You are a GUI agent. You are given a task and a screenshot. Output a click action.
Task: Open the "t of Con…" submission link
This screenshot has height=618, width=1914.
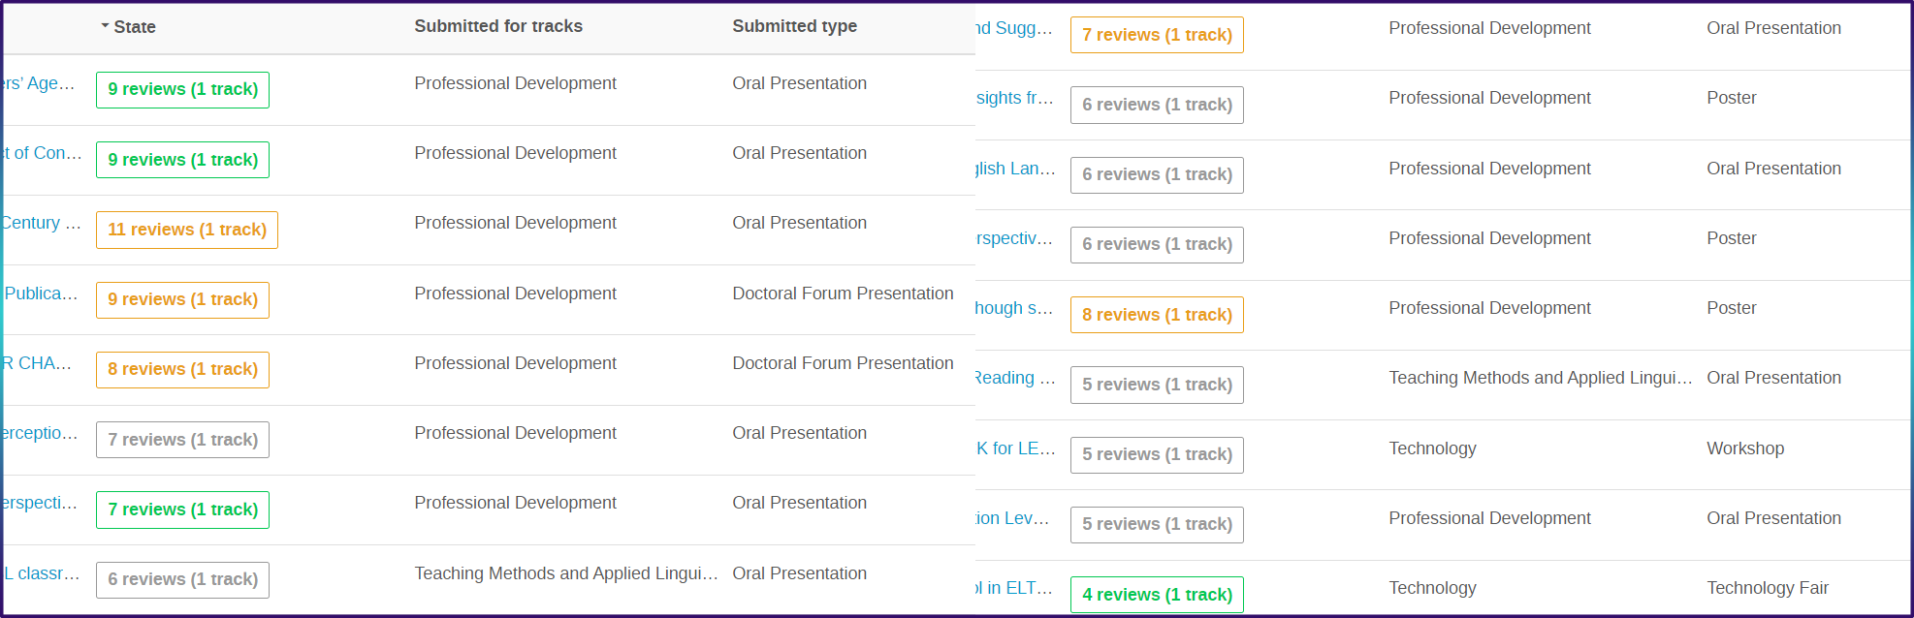[x=43, y=153]
